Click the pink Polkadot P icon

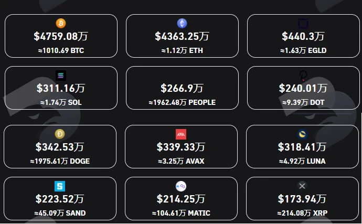(303, 76)
